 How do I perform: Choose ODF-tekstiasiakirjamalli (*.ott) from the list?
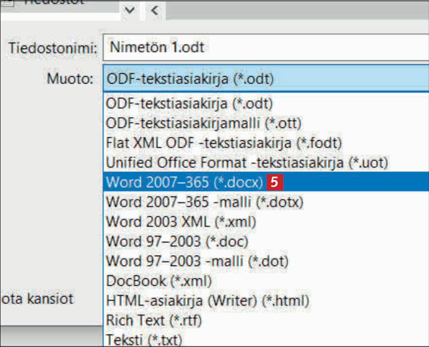point(203,123)
